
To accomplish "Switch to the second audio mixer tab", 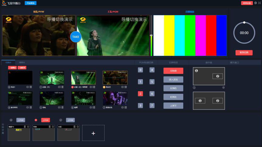I will point(22,62).
